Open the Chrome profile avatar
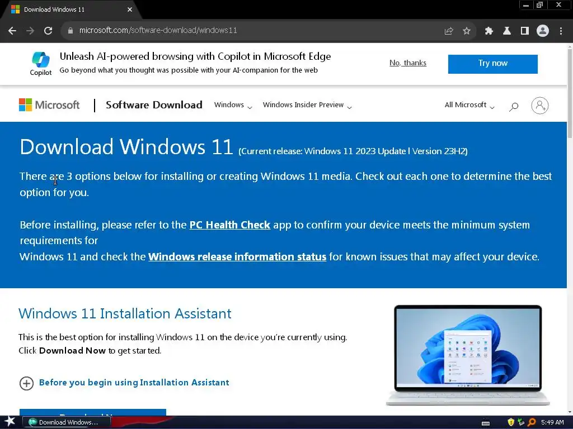573x429 pixels. 543,31
